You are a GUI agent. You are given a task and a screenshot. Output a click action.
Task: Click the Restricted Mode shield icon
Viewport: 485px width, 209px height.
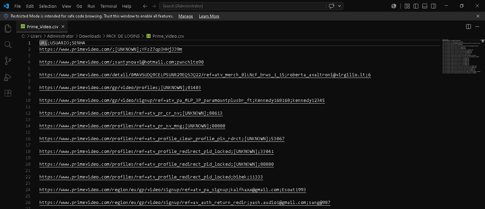point(6,16)
